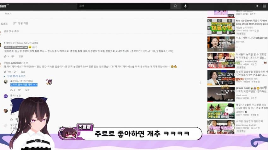This screenshot has width=268, height=150.
Task: Click the Abbot Kinney BLVD #2 channel name
Action: (246, 125)
